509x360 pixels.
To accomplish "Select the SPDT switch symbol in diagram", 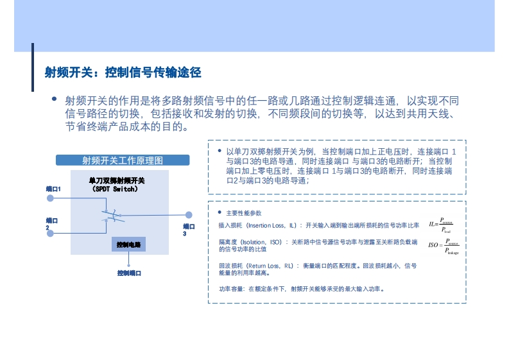I will (x=110, y=216).
